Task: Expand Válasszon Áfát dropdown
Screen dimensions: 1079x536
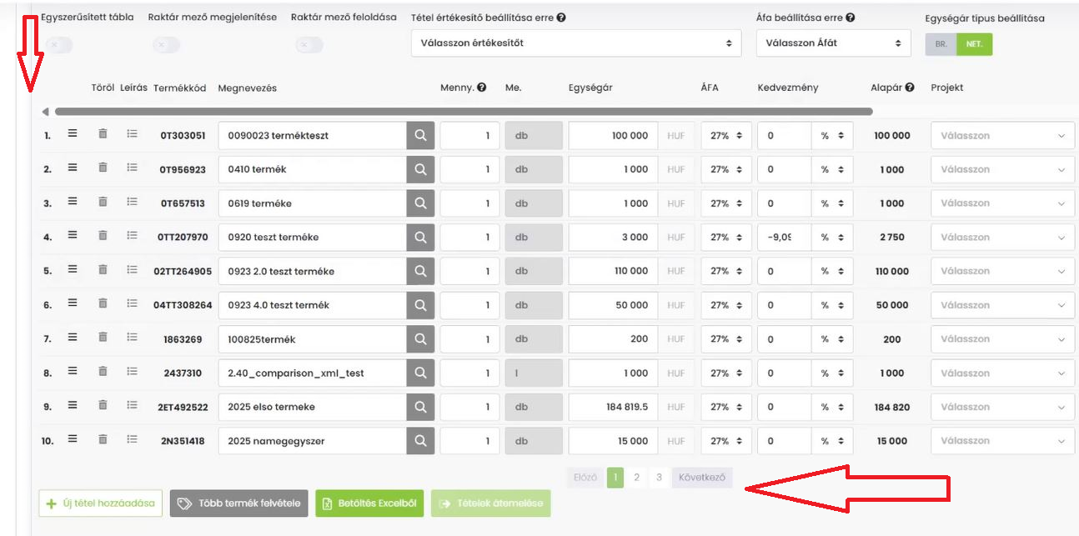Action: point(833,43)
